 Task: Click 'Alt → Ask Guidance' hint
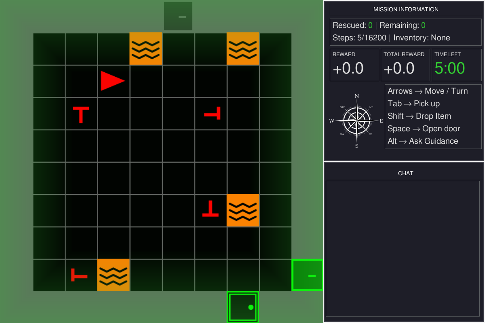(x=423, y=141)
